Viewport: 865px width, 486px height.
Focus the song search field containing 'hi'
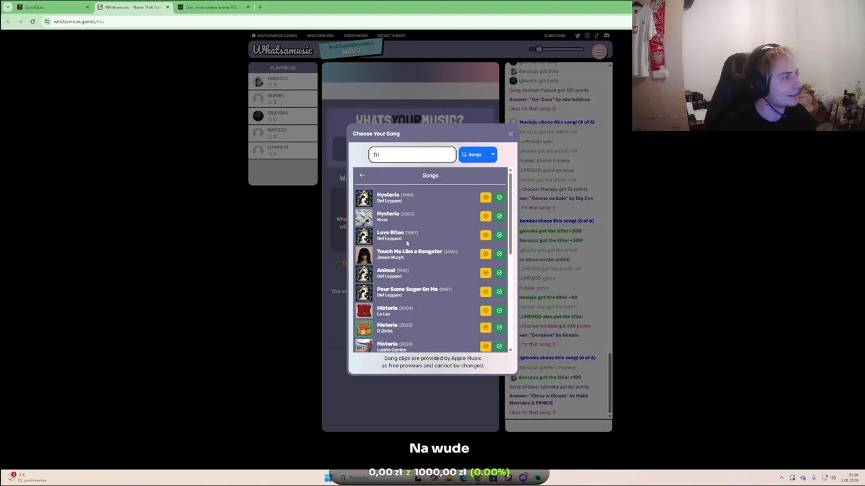point(412,155)
